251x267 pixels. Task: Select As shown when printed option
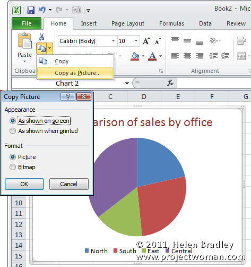pos(44,131)
